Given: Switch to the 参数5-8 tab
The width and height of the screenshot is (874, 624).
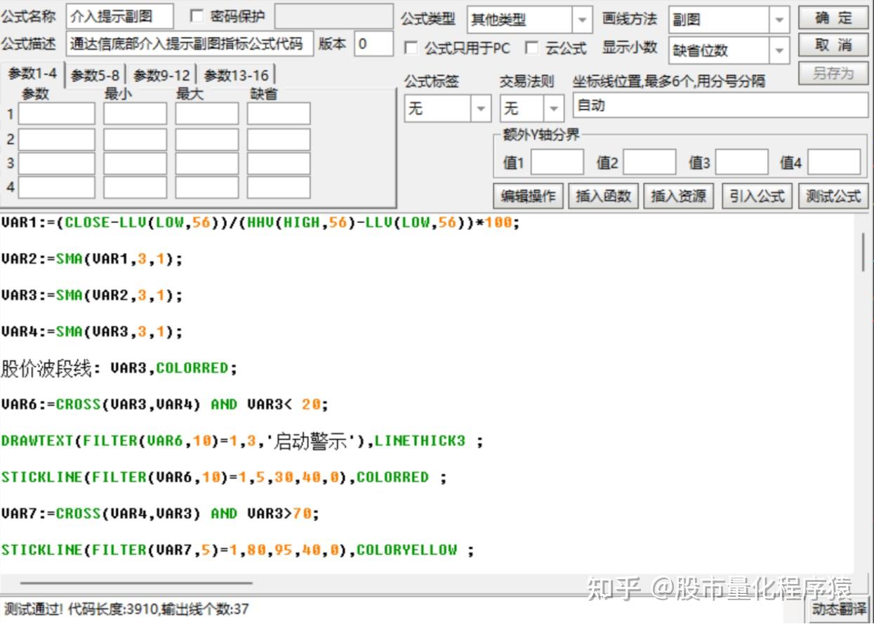Looking at the screenshot, I should [x=95, y=75].
